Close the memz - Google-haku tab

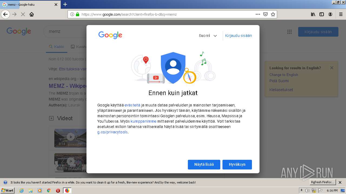pos(56,5)
